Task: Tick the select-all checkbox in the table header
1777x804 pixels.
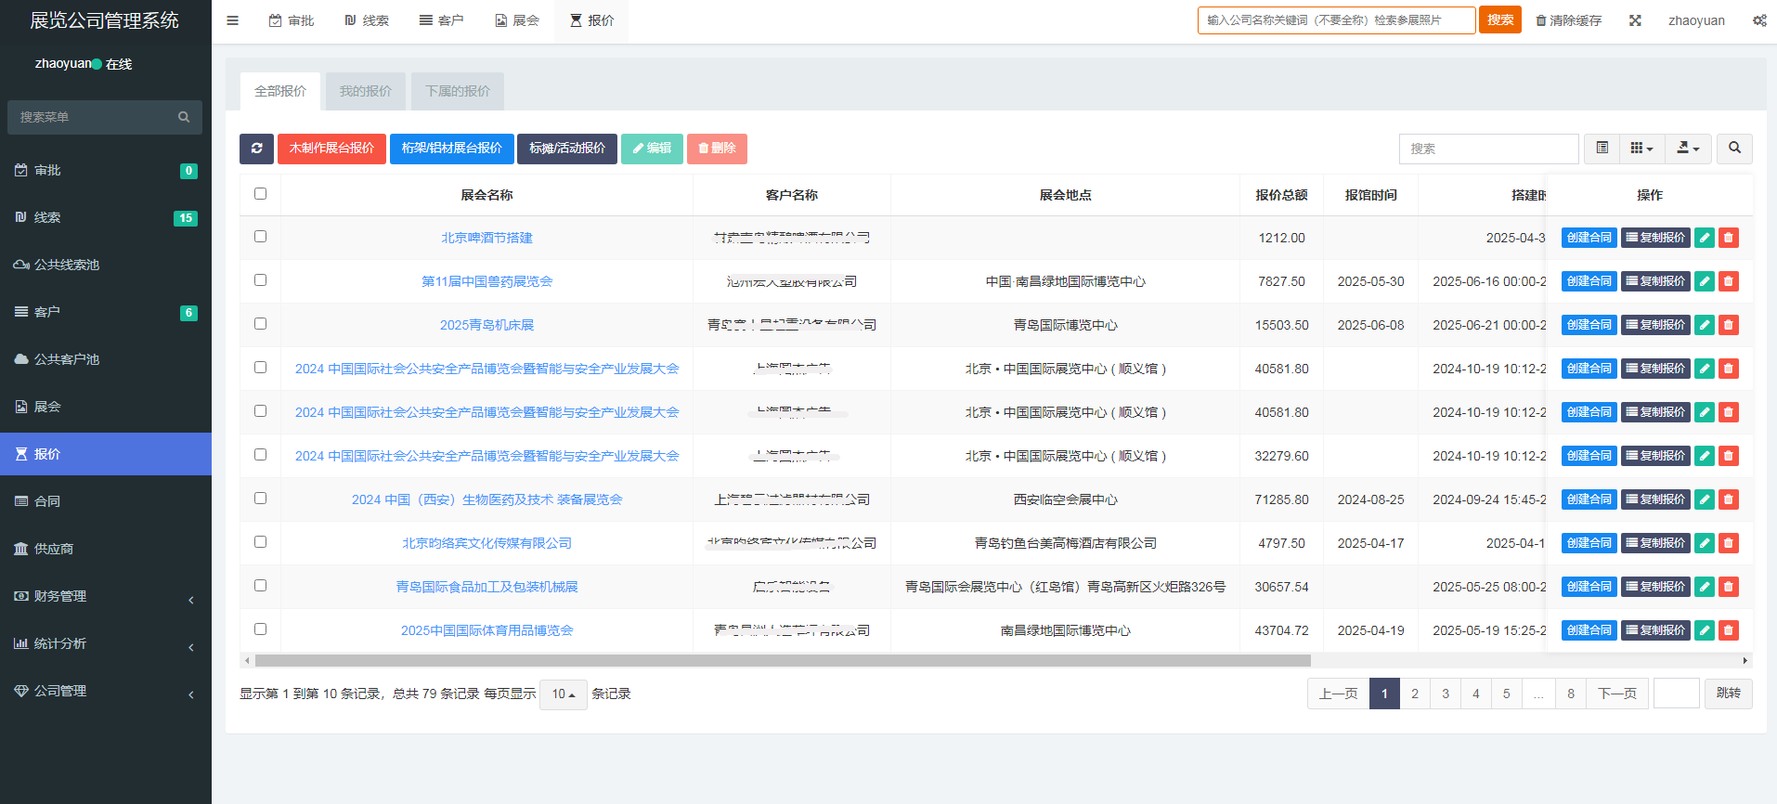Action: point(260,194)
